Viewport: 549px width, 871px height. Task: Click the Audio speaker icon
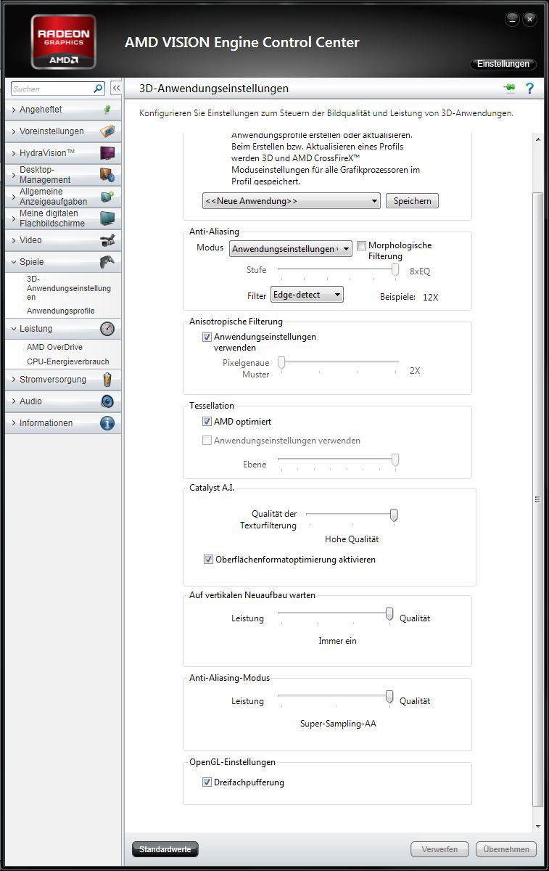coord(107,401)
